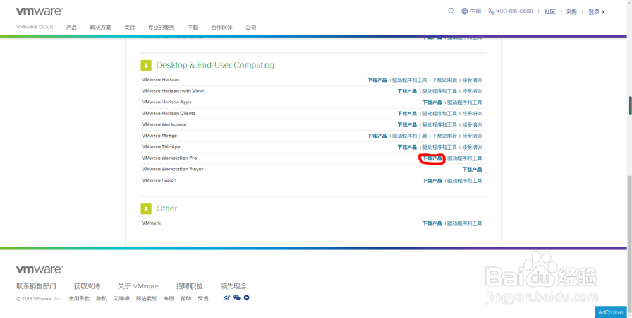The image size is (632, 318).
Task: Click 下载产品 for VMware Fusion
Action: pyautogui.click(x=432, y=180)
